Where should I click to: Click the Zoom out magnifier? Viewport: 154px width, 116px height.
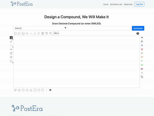pos(51,34)
